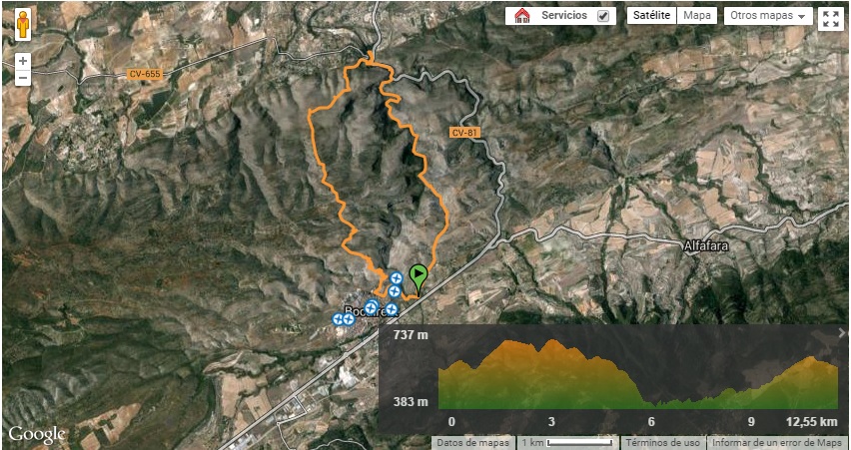Click Informar de un error de Maps
The height and width of the screenshot is (450, 851).
[779, 442]
